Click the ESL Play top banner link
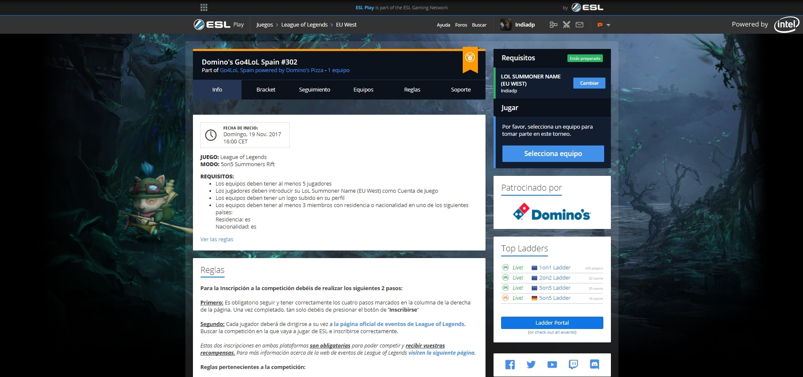The width and height of the screenshot is (803, 377). click(x=365, y=8)
